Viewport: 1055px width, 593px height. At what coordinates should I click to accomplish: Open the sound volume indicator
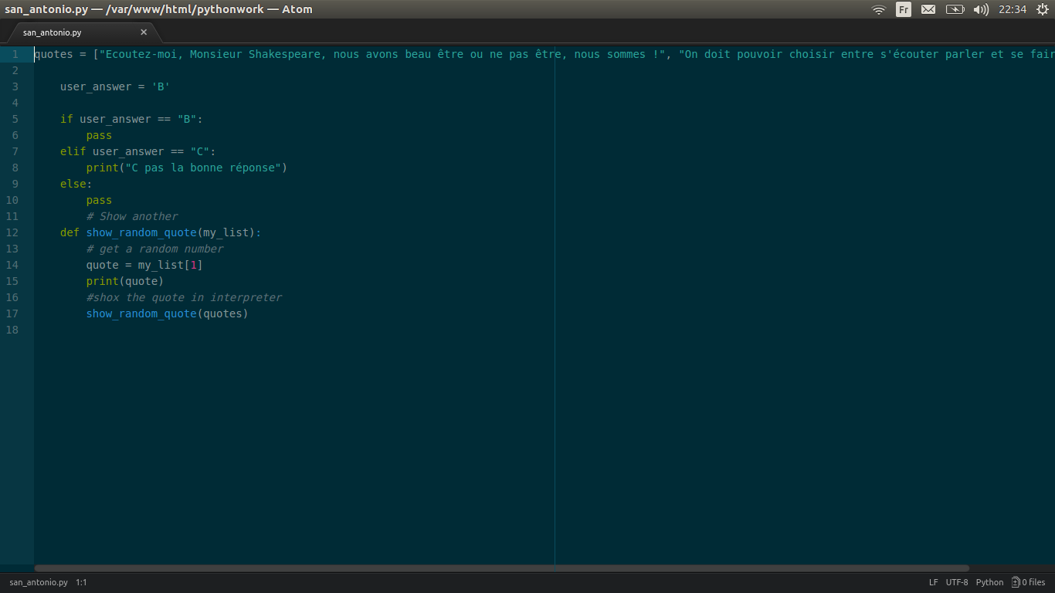click(981, 9)
